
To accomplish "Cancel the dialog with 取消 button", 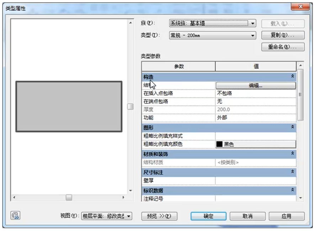I will pos(247,216).
